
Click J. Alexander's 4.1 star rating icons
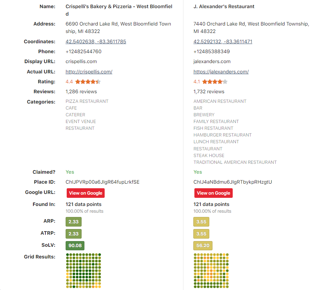[x=215, y=82]
